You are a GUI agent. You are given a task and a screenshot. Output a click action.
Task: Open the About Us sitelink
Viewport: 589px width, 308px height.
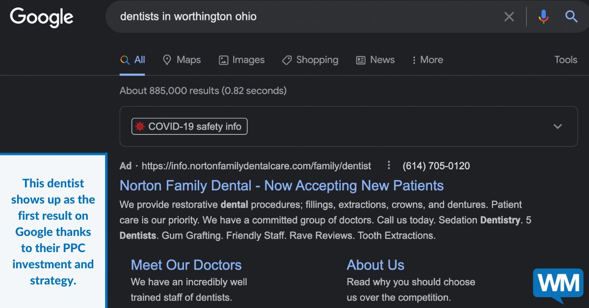click(375, 265)
